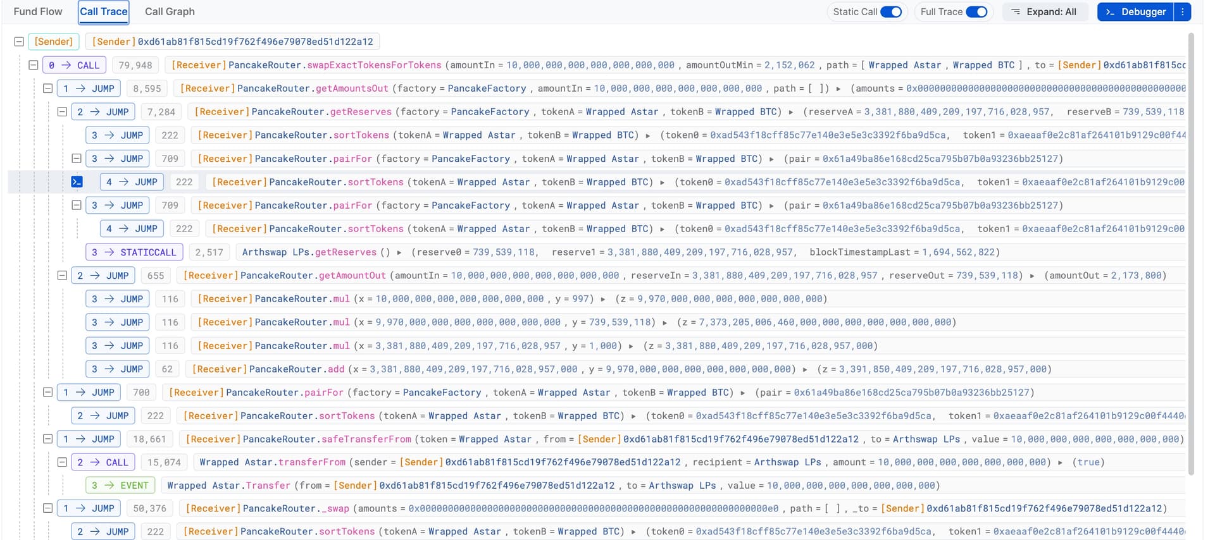Collapse the 2 JUMP getReserves row
Screen dimensions: 1215x540
(62, 112)
